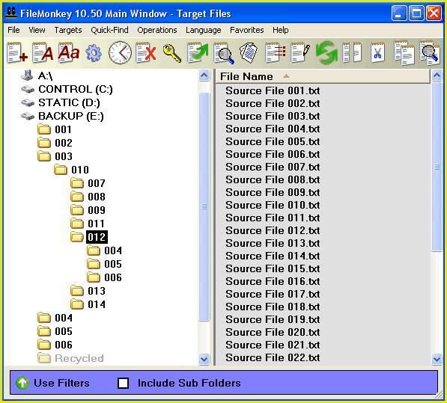This screenshot has width=447, height=403.
Task: Click the duplicate pages icon beside the scissors
Action: tap(404, 52)
